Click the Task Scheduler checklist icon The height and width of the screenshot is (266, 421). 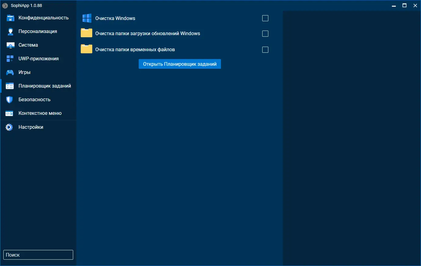coord(10,86)
